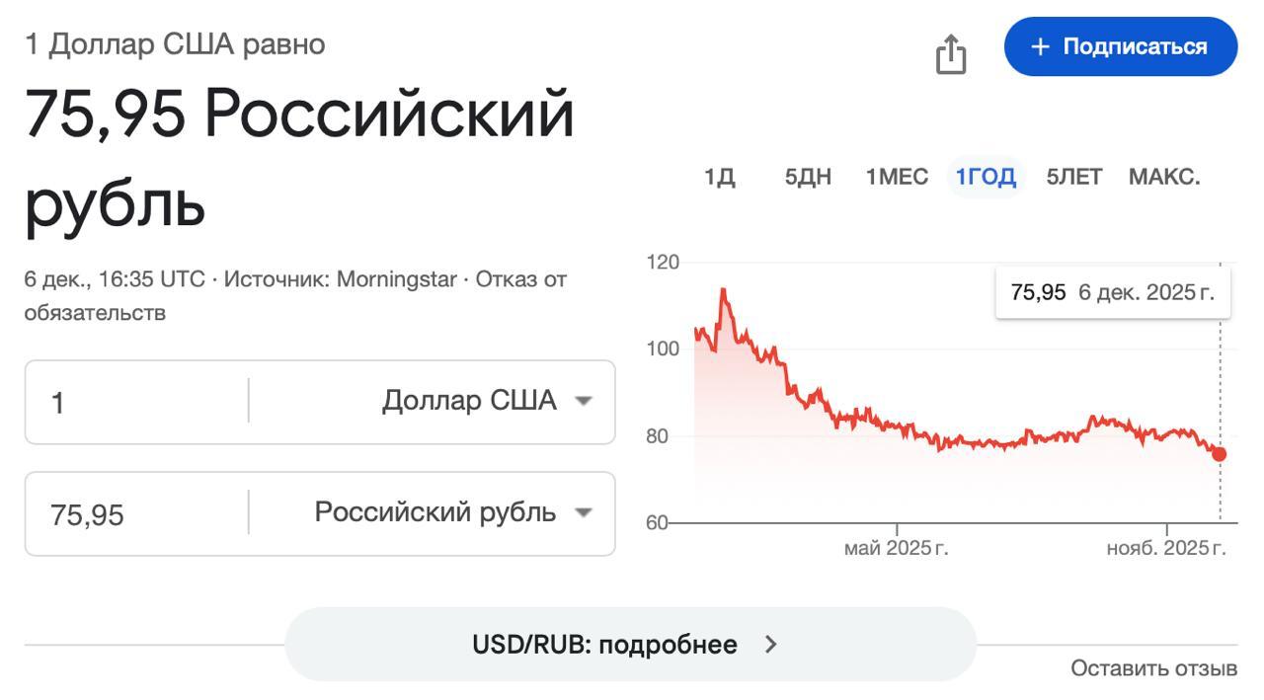Screen dimensions: 1264x700
Task: Select the 1ГОД range tab
Action: [x=986, y=177]
